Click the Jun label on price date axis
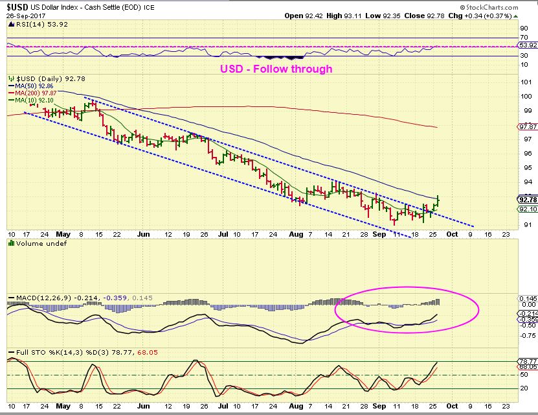 click(x=143, y=234)
